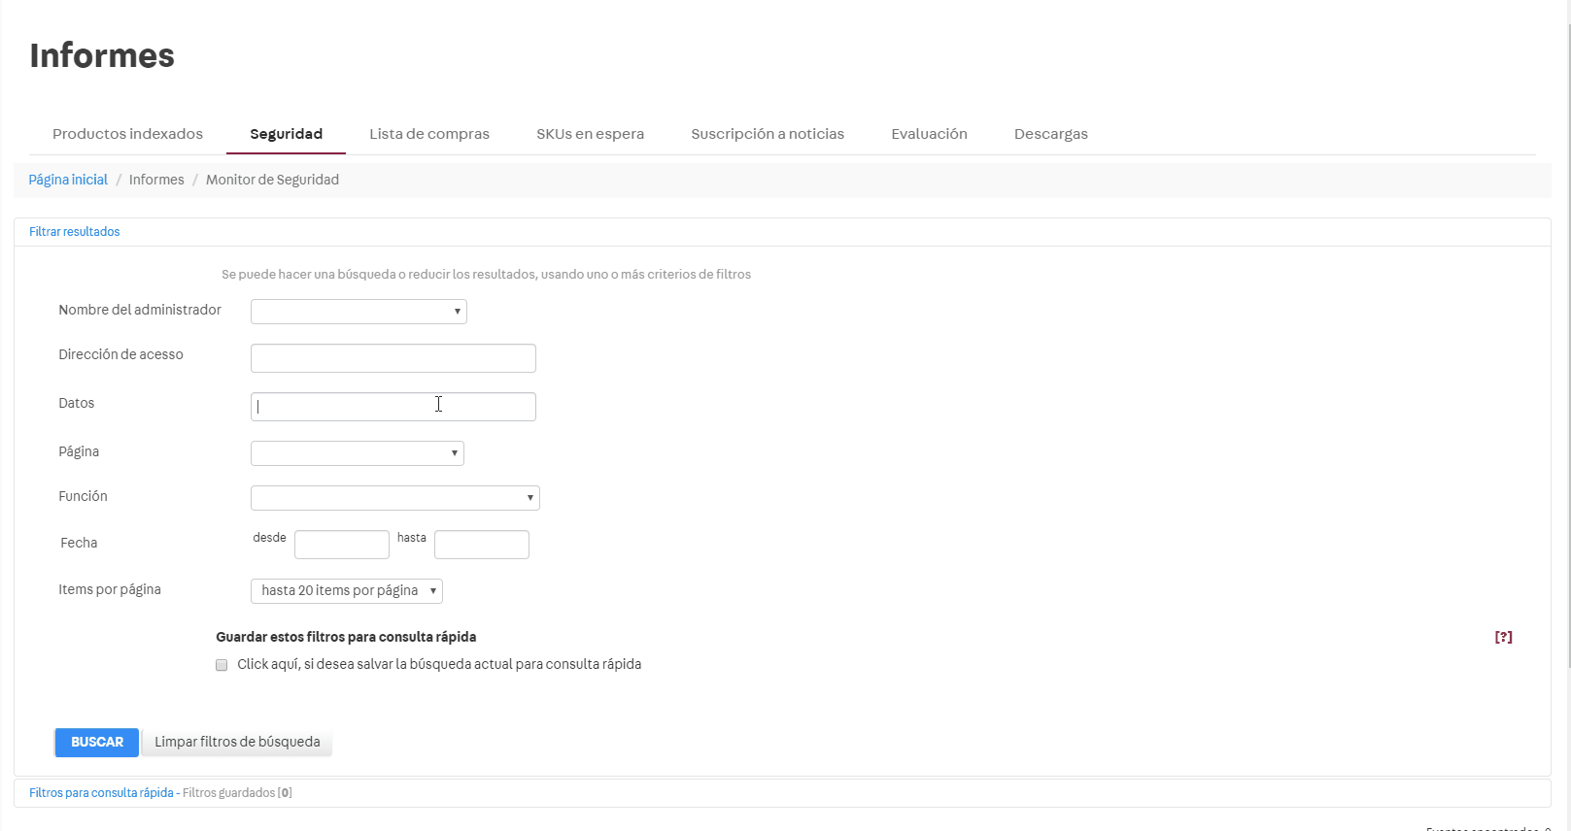
Task: Open the Descargas tab
Action: pyautogui.click(x=1050, y=134)
